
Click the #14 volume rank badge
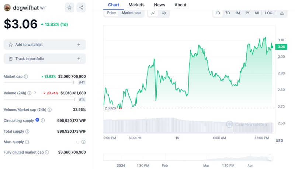tap(81, 100)
